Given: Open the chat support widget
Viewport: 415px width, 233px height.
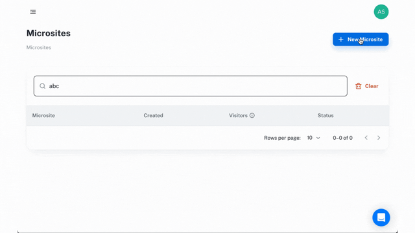Looking at the screenshot, I should [x=381, y=217].
